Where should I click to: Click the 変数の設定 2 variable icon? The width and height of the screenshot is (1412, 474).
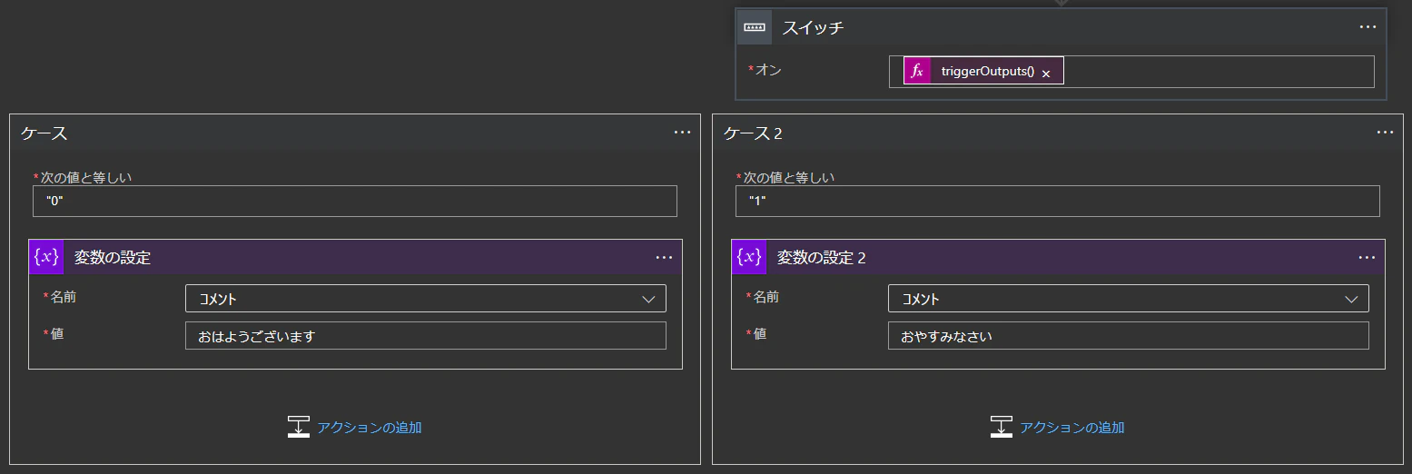(x=749, y=257)
